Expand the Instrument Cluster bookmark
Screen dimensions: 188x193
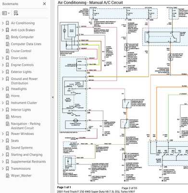(x=2, y=103)
